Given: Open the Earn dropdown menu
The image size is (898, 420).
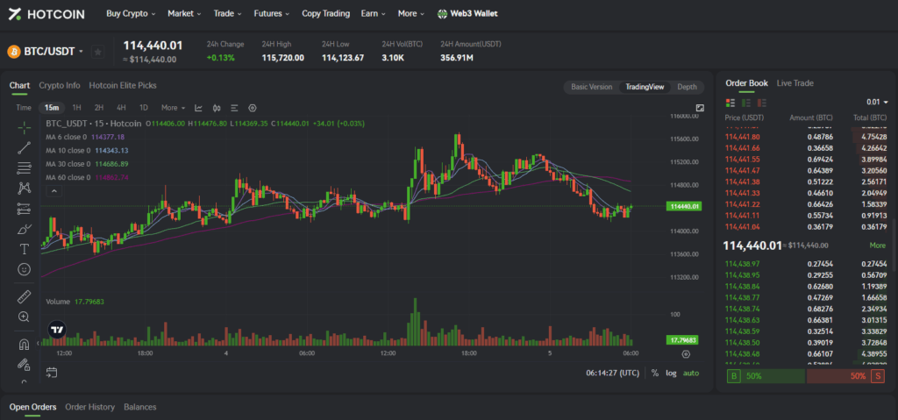Looking at the screenshot, I should [x=374, y=14].
